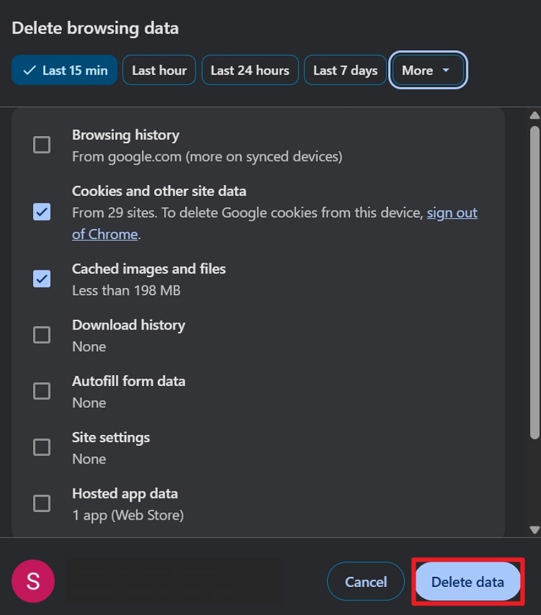The image size is (541, 615).
Task: Click the scrollbar down arrow
Action: click(x=535, y=529)
